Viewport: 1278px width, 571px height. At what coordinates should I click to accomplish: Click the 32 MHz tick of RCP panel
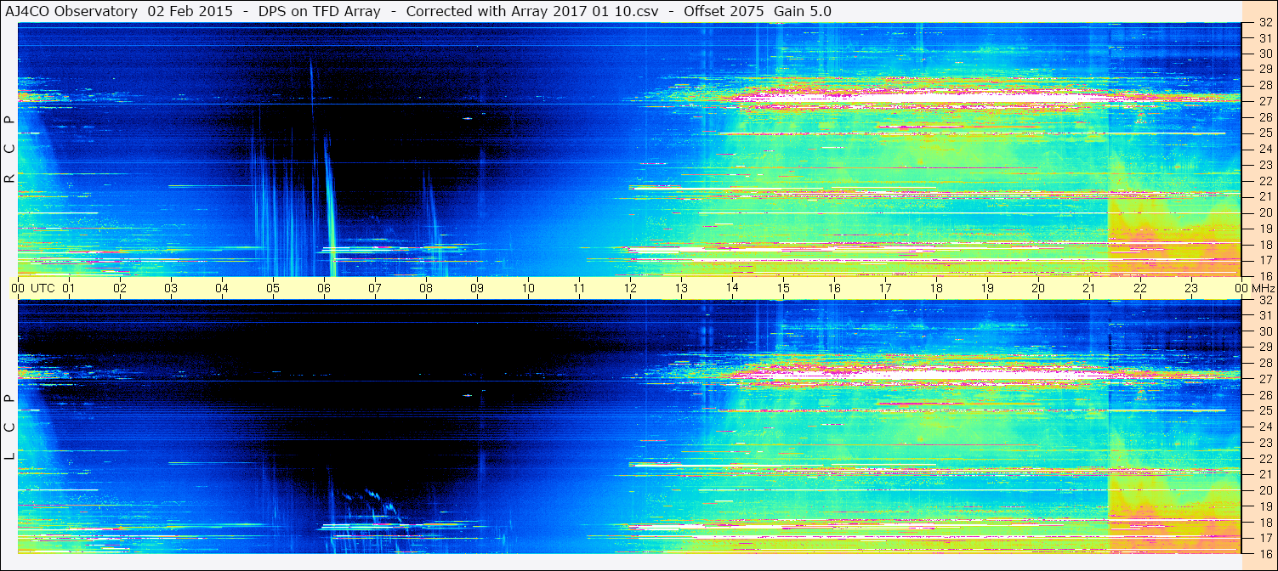1264,23
